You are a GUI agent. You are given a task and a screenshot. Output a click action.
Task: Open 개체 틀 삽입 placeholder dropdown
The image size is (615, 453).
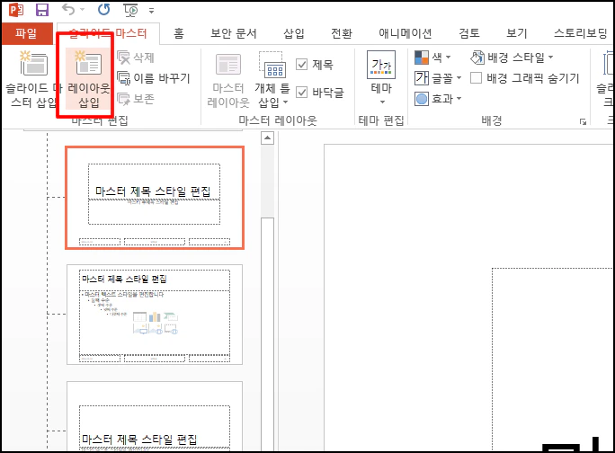click(x=272, y=80)
